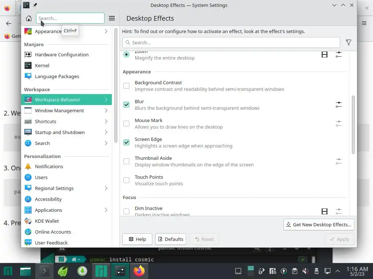Expand Window Management submenu arrow
Viewport: 373px width, 279px height.
106,110
